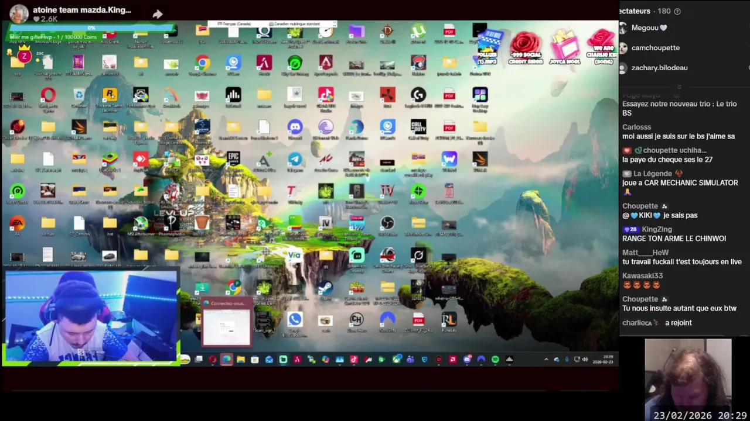
Task: Open viewer zachary.bilodeau profile
Action: [x=654, y=68]
